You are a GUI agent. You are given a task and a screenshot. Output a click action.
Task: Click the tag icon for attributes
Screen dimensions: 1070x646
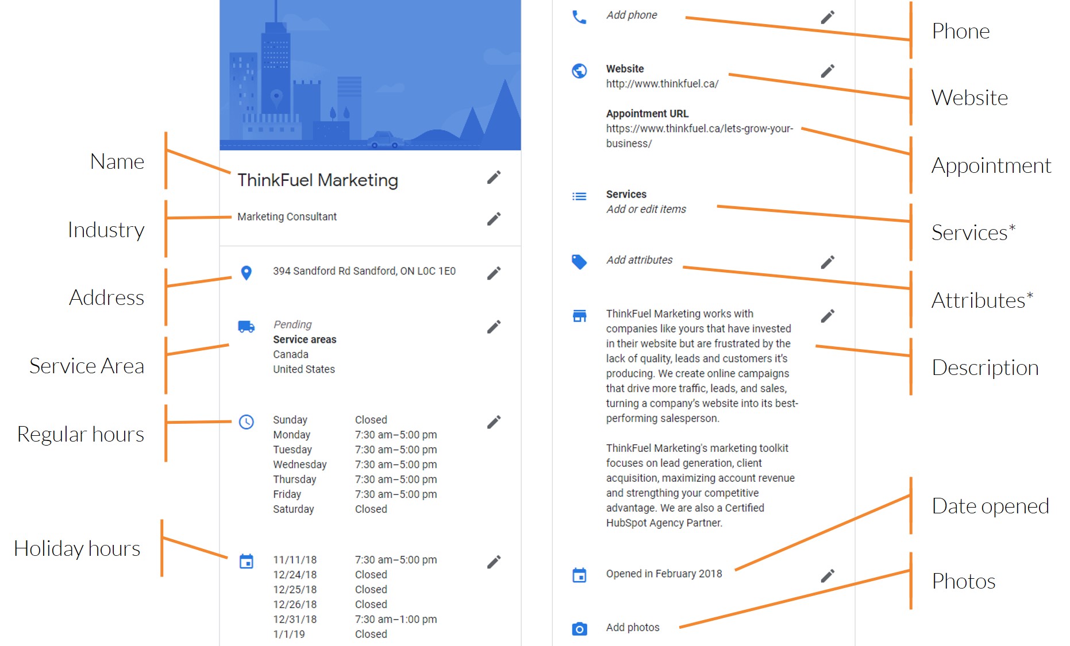(579, 262)
